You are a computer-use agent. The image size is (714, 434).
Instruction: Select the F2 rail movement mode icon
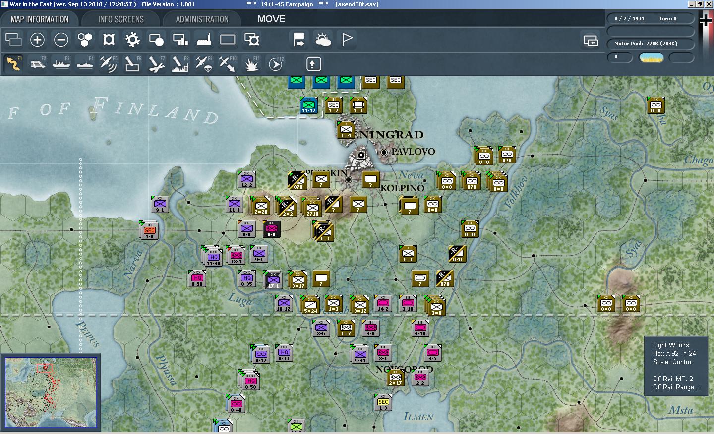click(37, 64)
